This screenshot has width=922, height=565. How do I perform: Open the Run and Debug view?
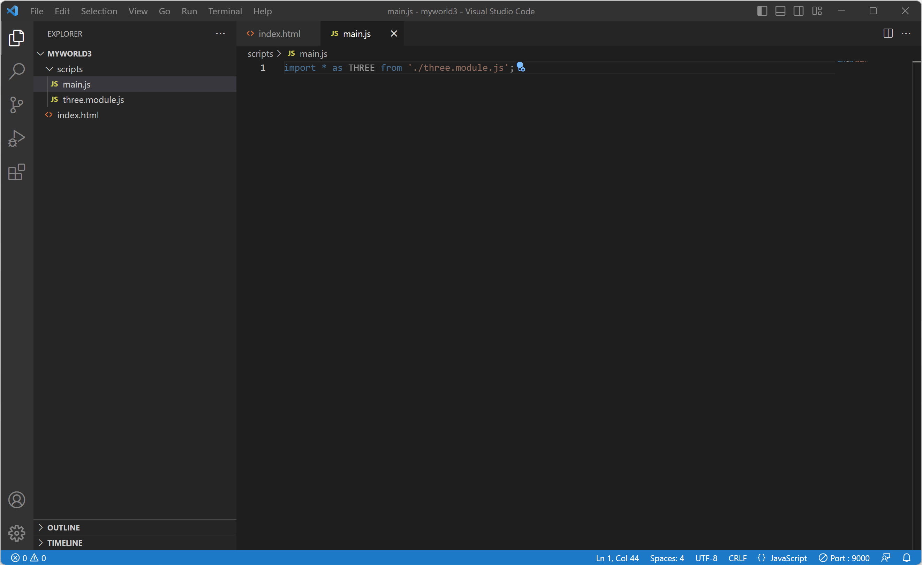pos(16,138)
